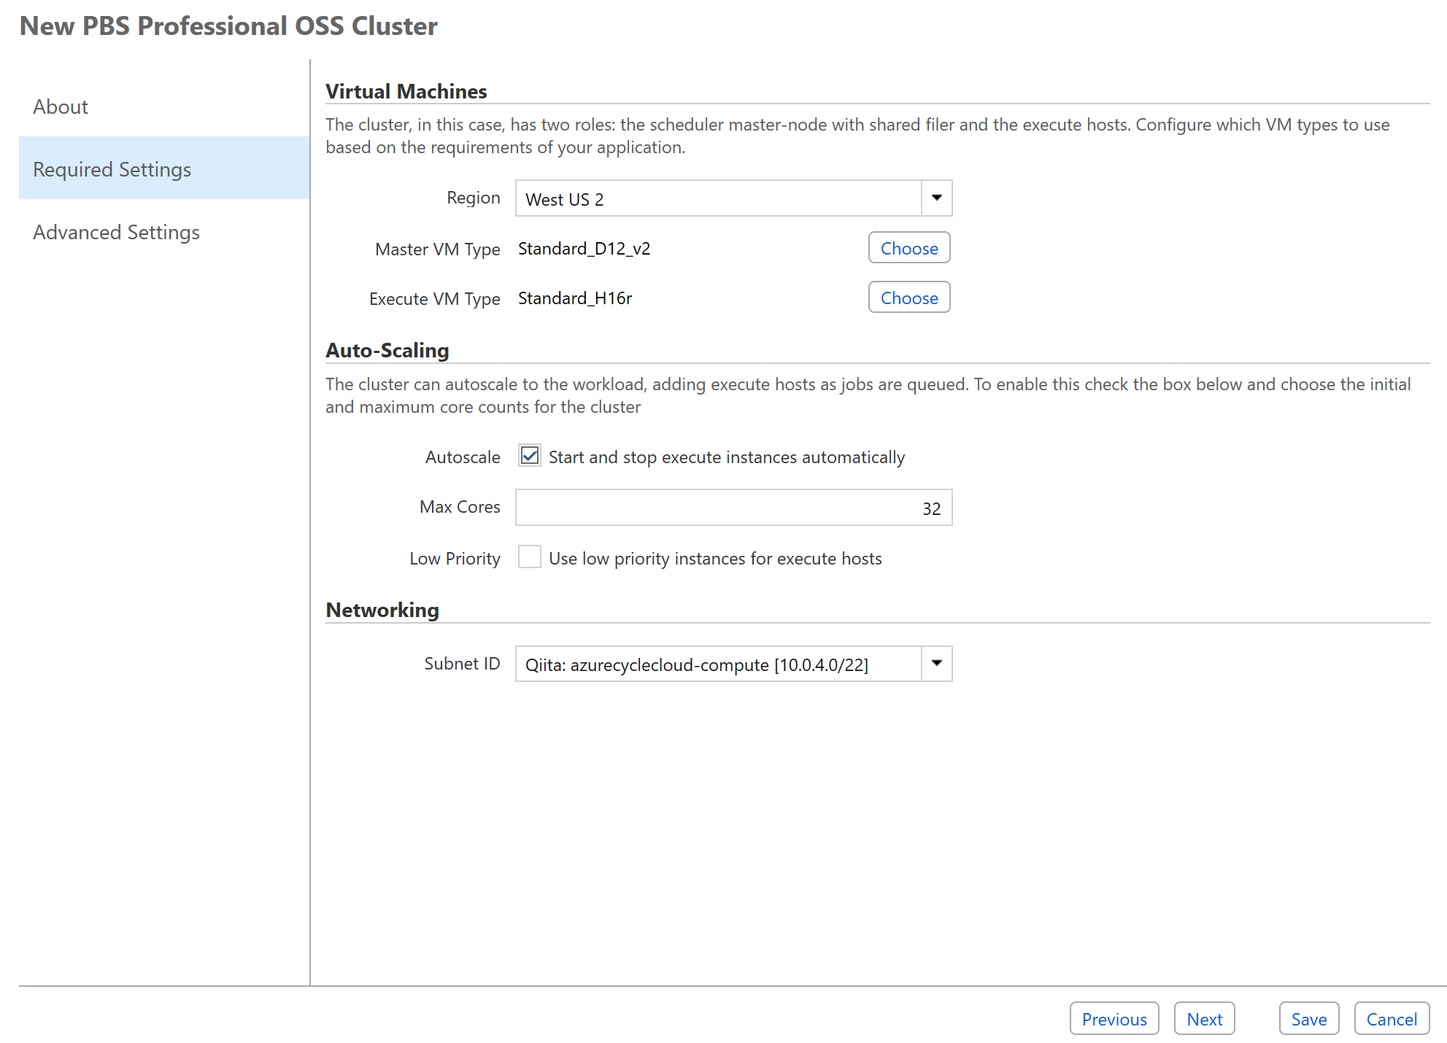This screenshot has height=1043, width=1447.
Task: Select the Max Cores value 32
Action: pyautogui.click(x=932, y=508)
